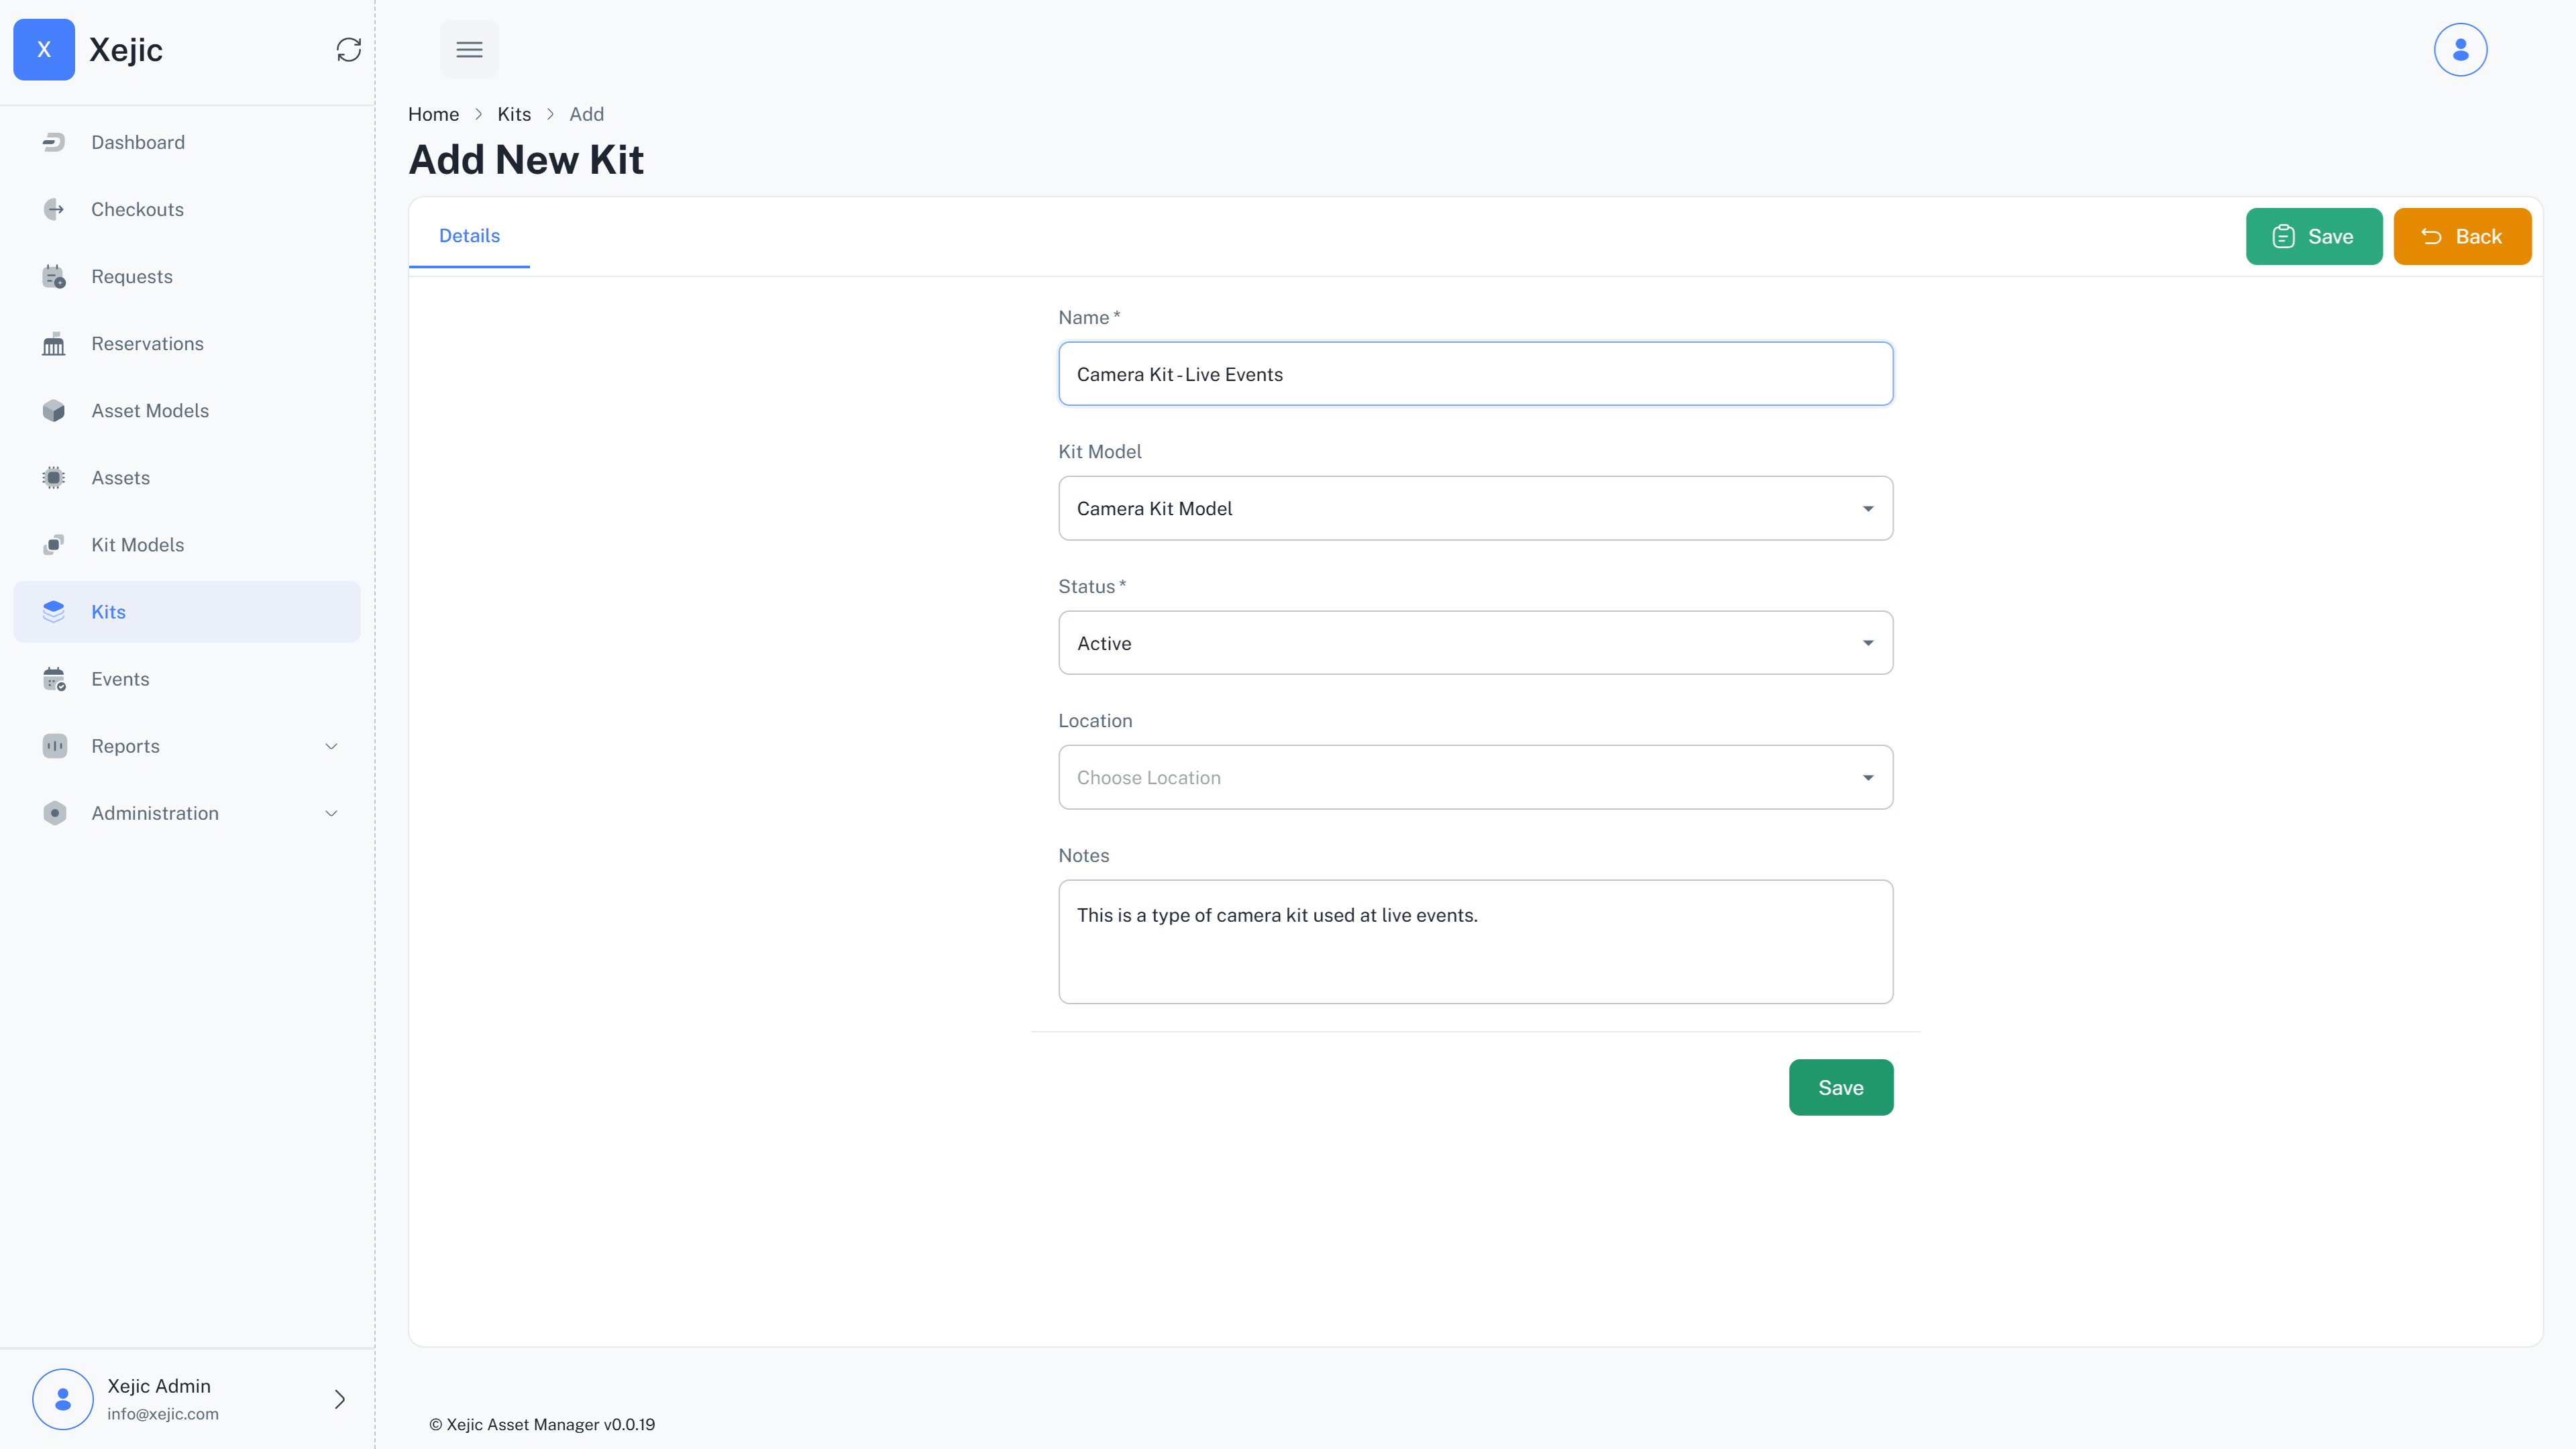This screenshot has height=1449, width=2576.
Task: Open Assets page
Action: click(187, 477)
